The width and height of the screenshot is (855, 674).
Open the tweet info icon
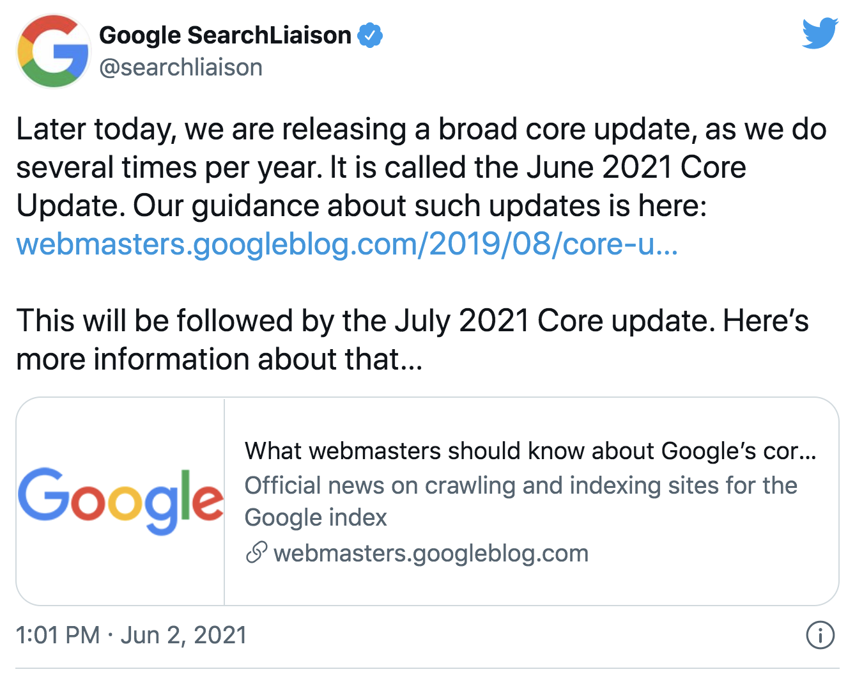click(820, 635)
